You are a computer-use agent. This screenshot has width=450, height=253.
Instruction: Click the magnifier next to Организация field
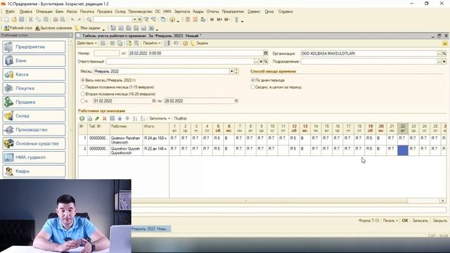click(x=444, y=53)
